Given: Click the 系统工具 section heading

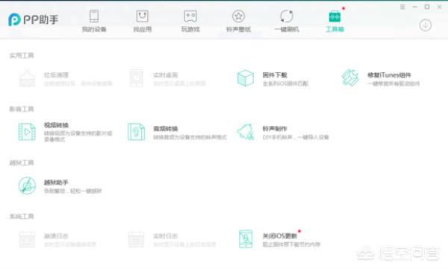Looking at the screenshot, I should (x=22, y=216).
